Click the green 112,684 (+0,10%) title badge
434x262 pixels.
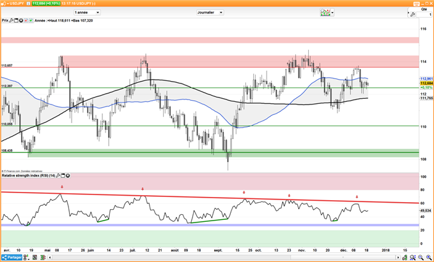click(46, 3)
